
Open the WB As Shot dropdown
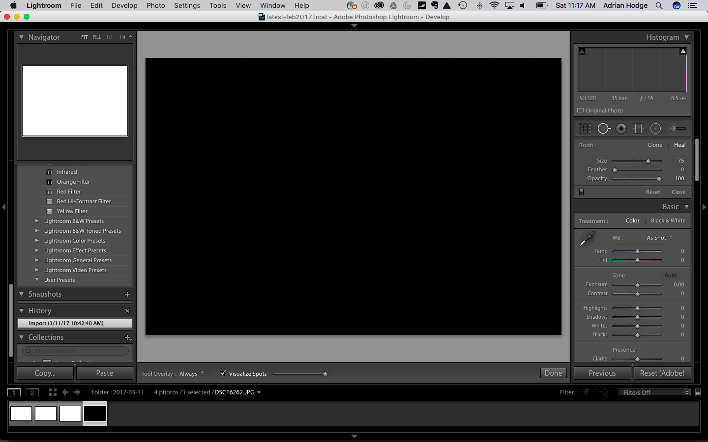click(x=659, y=238)
